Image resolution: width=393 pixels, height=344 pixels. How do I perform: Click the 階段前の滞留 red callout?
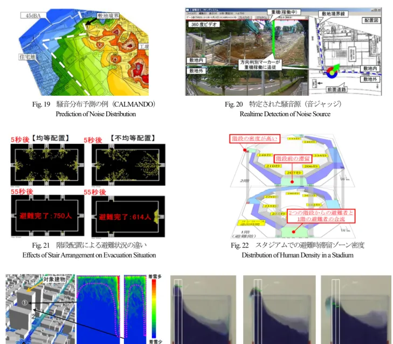[293, 158]
